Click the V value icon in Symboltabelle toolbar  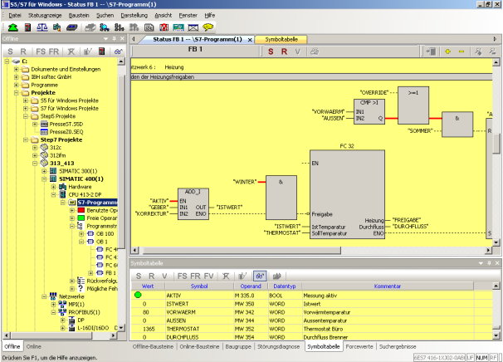(164, 276)
